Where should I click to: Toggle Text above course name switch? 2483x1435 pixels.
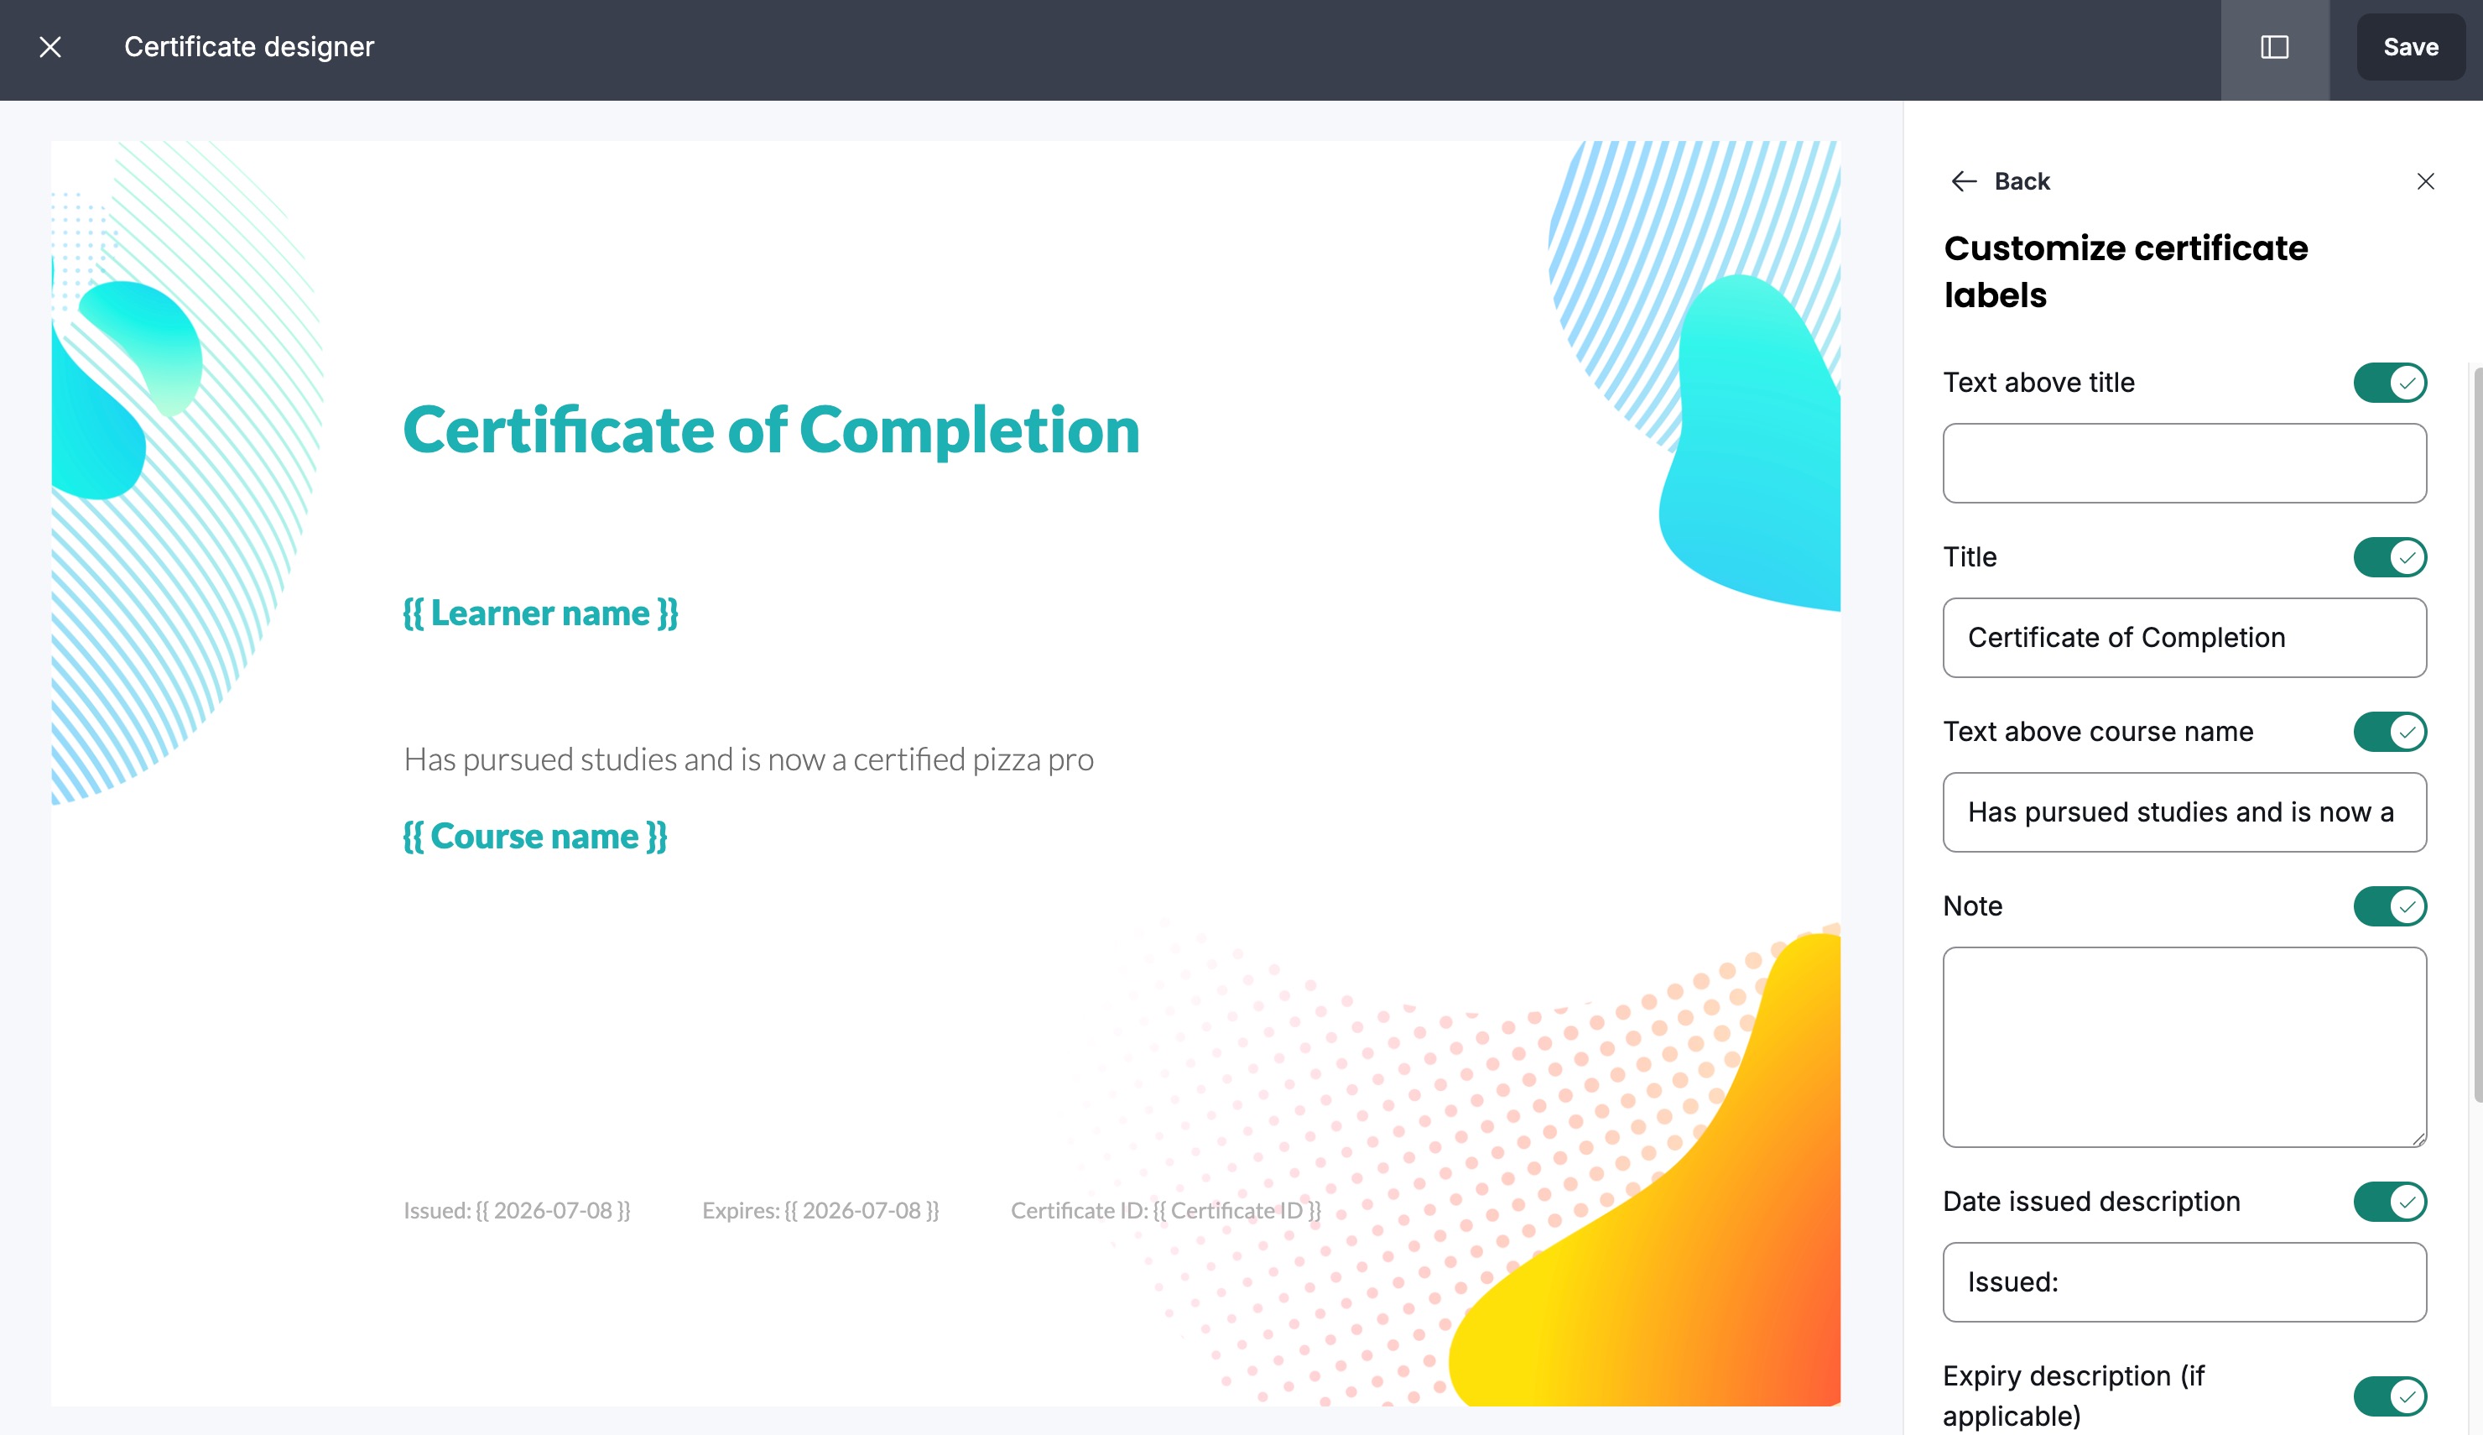pos(2389,731)
